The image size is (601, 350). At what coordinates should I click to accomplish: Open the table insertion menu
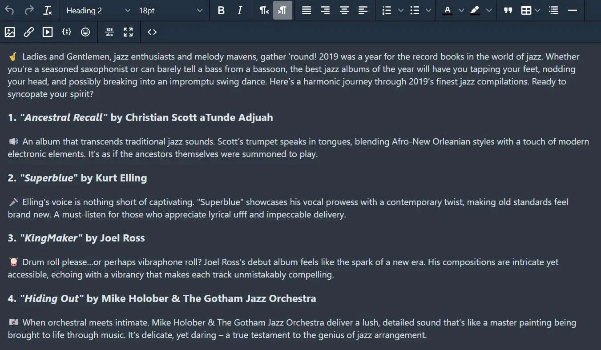pyautogui.click(x=527, y=10)
